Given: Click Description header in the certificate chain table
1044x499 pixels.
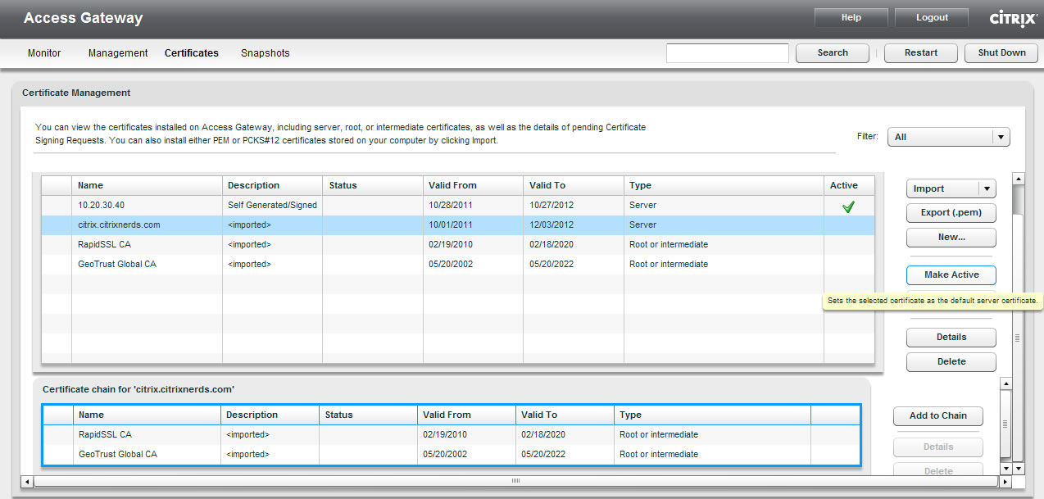Looking at the screenshot, I should [x=270, y=415].
